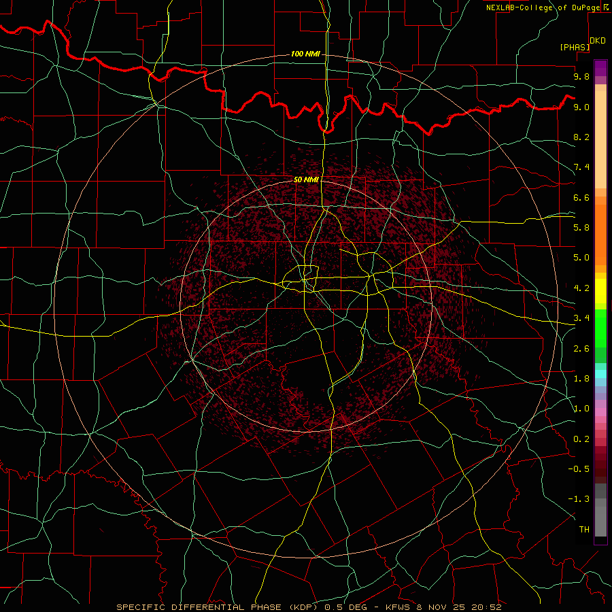Click the 4.2 value on color scale
The height and width of the screenshot is (612, 612).
(x=581, y=288)
